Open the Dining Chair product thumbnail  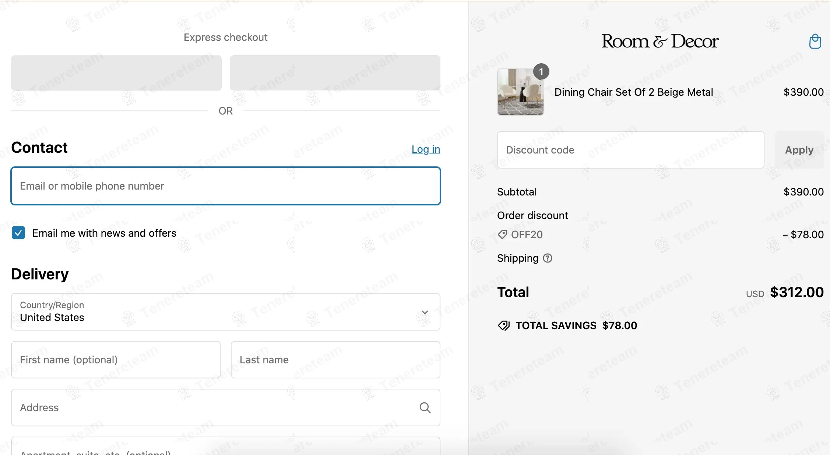click(520, 92)
